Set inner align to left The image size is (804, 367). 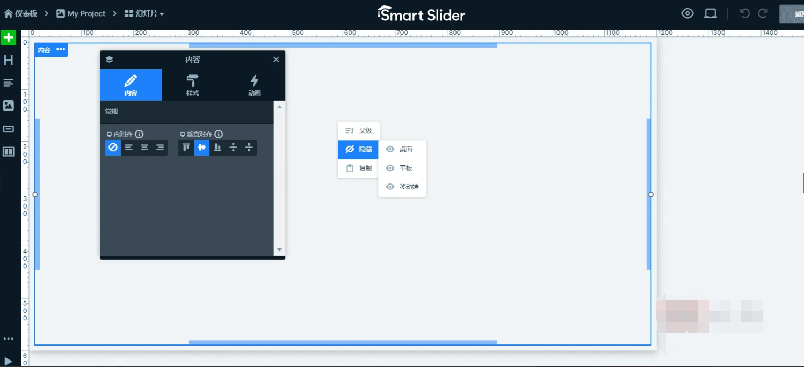point(128,148)
